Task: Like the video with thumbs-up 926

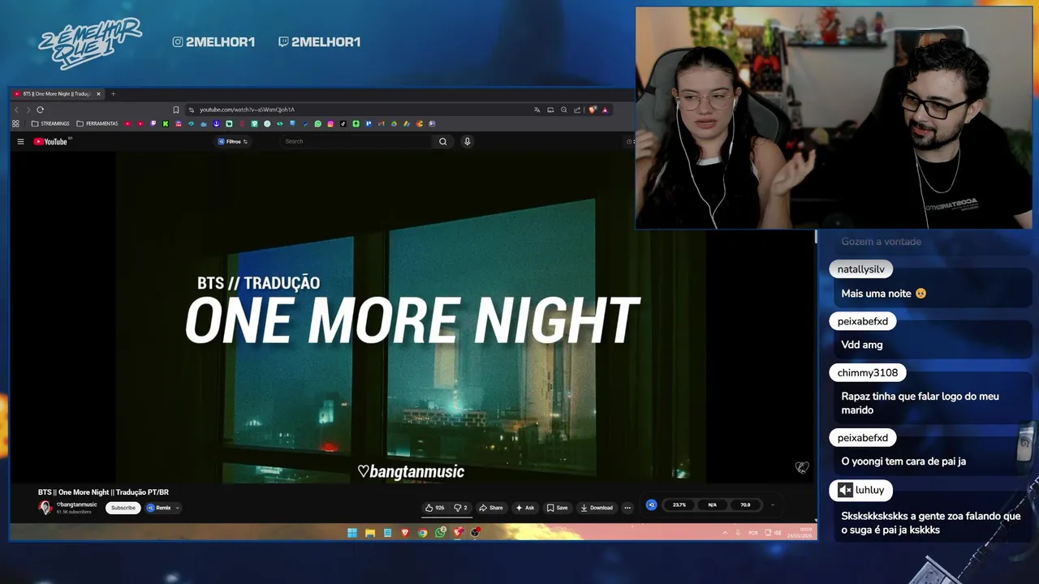Action: pyautogui.click(x=434, y=508)
